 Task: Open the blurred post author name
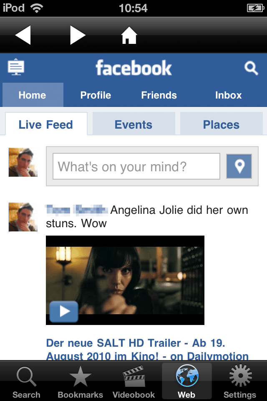(76, 210)
